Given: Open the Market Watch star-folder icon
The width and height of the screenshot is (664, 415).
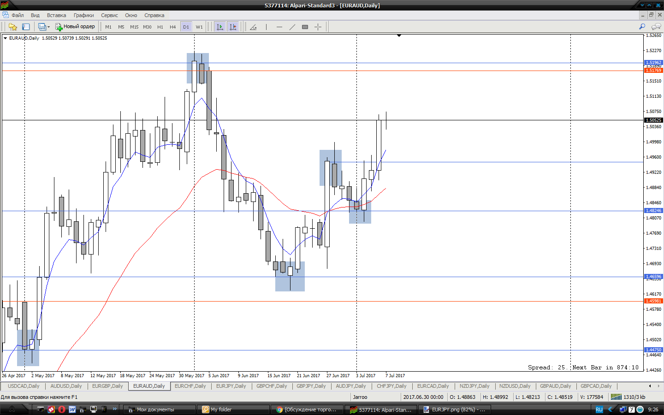Looking at the screenshot, I should 13,27.
